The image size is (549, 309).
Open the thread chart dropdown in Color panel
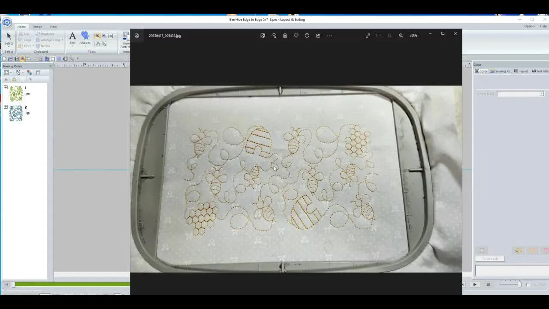click(541, 94)
